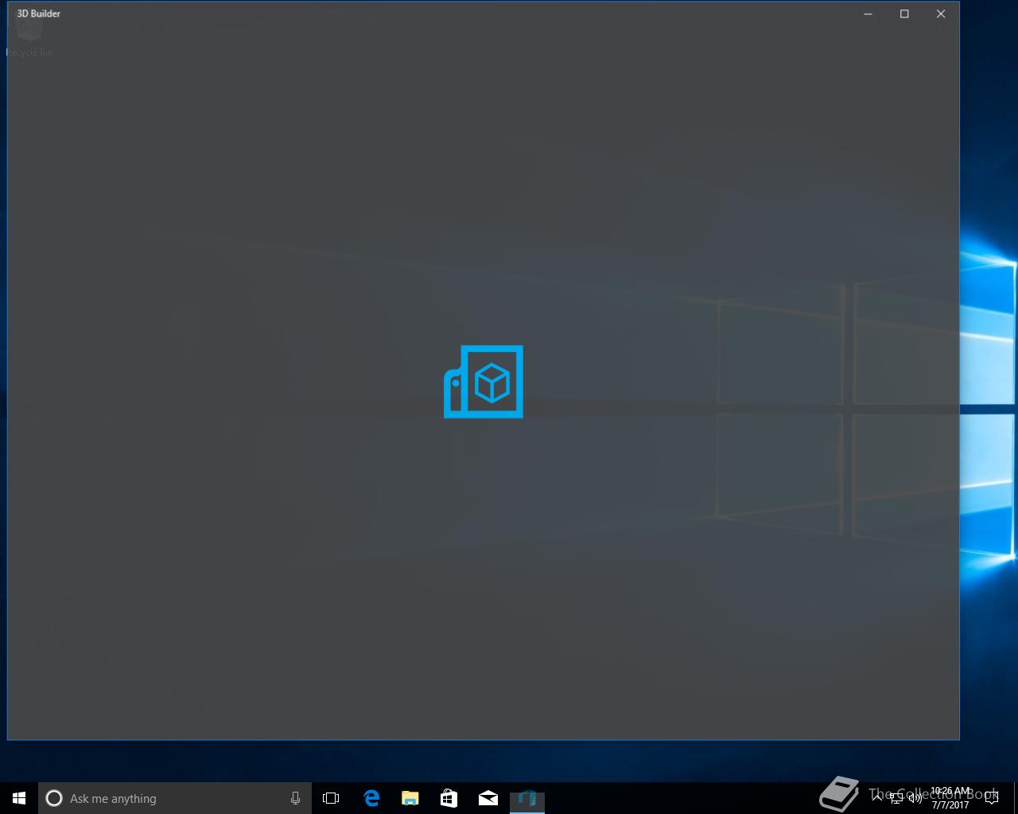Open File Explorer from the taskbar

(410, 798)
